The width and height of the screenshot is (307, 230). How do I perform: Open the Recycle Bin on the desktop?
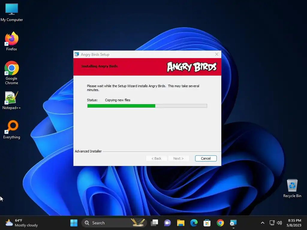(292, 188)
